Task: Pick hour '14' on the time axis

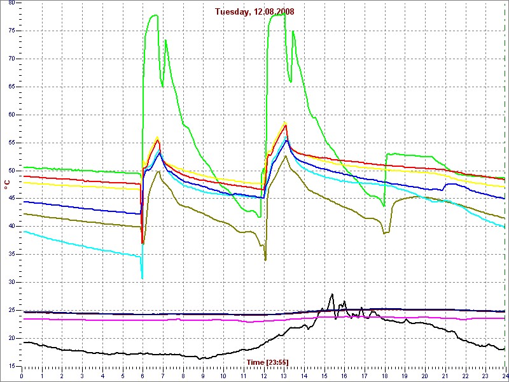Action: pos(304,376)
